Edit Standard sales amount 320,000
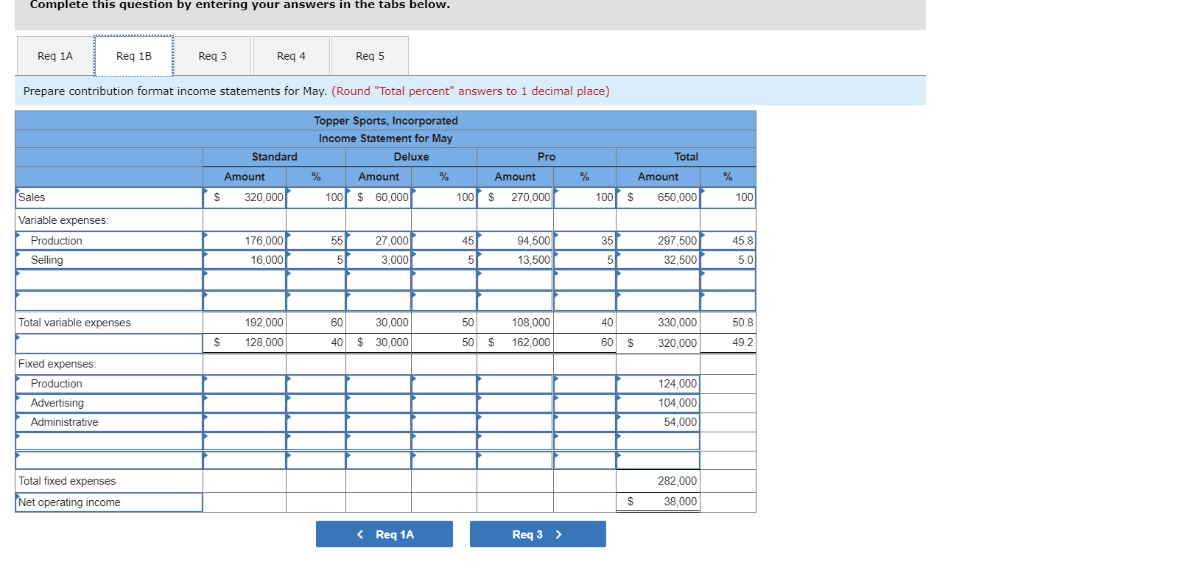The width and height of the screenshot is (1180, 576). [x=245, y=197]
